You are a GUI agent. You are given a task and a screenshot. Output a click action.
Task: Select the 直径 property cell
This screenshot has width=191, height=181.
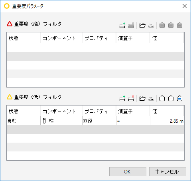click(99, 121)
